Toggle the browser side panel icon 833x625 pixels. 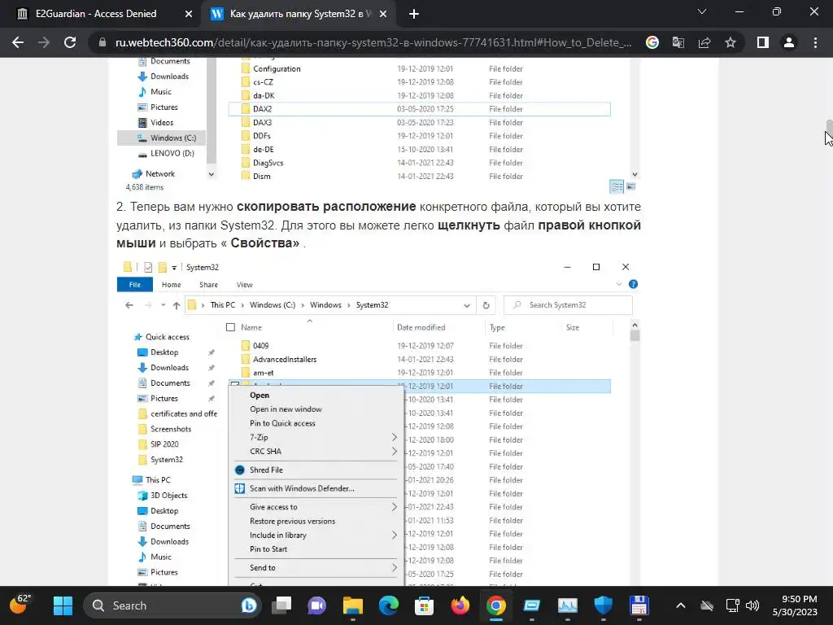[x=763, y=42]
